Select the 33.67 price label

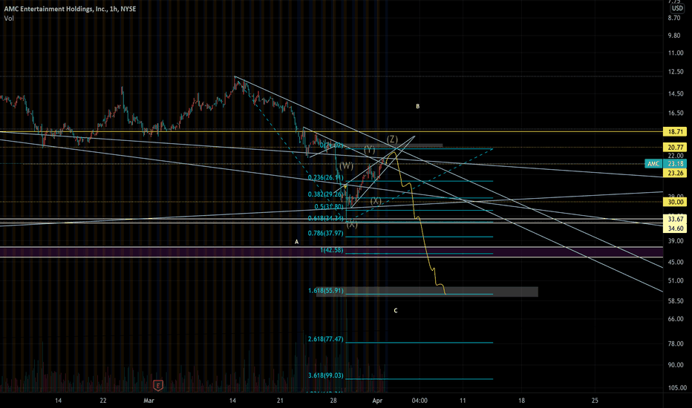coord(675,220)
